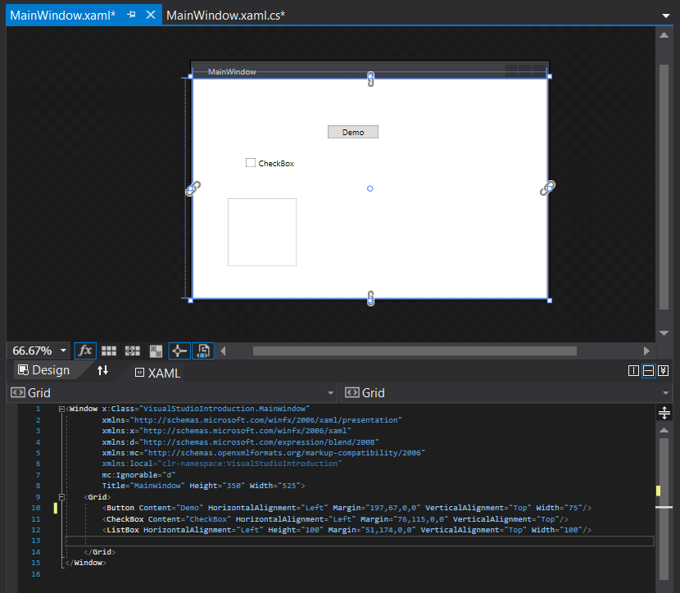
Task: Click the Demo button in designer
Action: 352,132
